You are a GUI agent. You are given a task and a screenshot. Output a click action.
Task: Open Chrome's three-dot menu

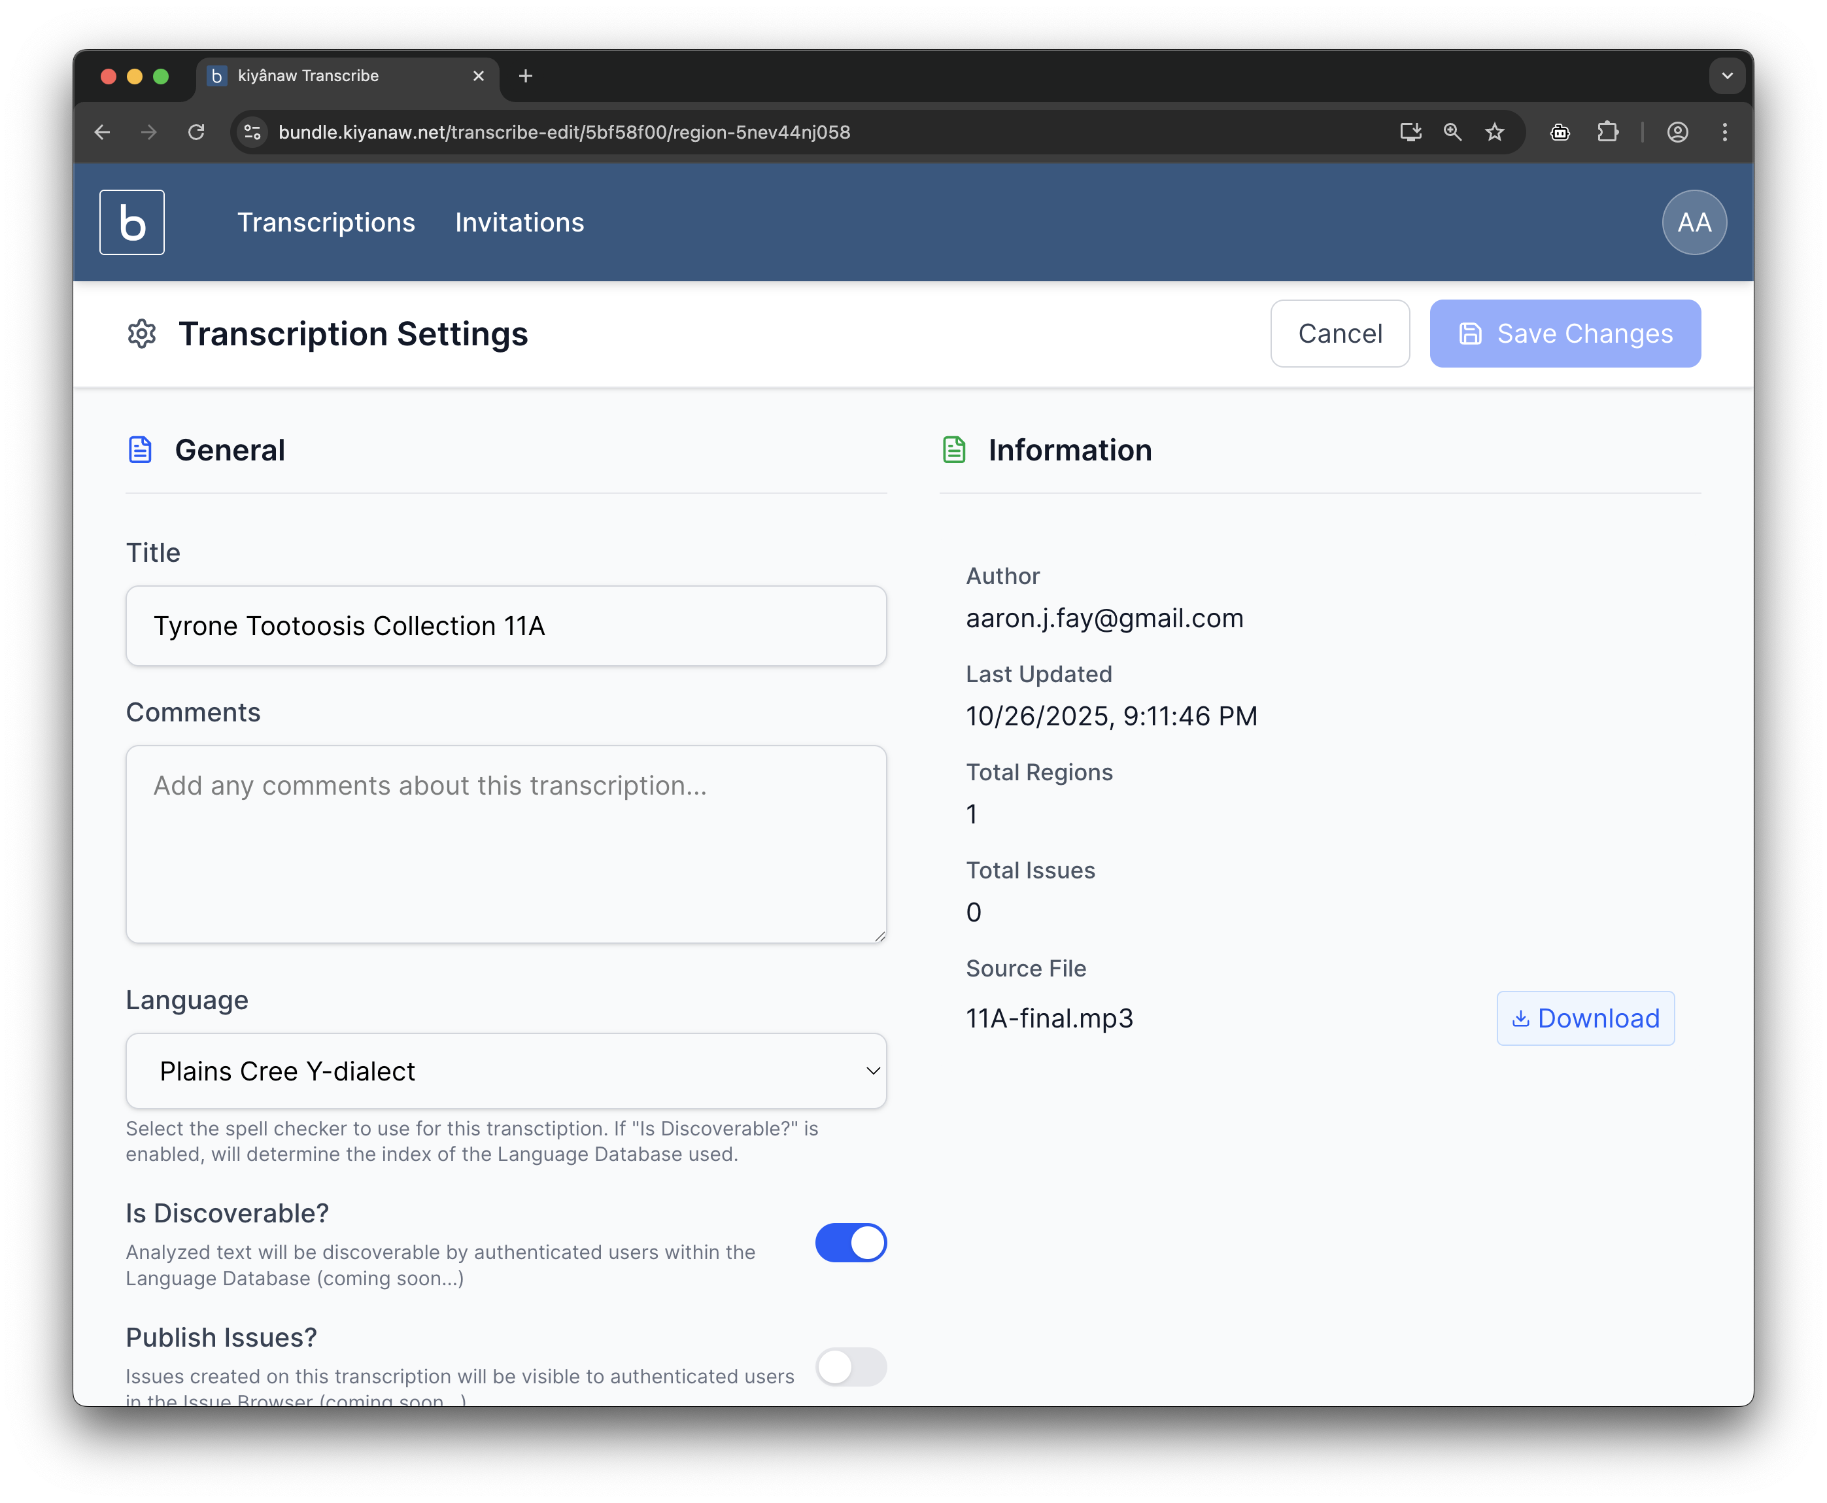pyautogui.click(x=1724, y=131)
